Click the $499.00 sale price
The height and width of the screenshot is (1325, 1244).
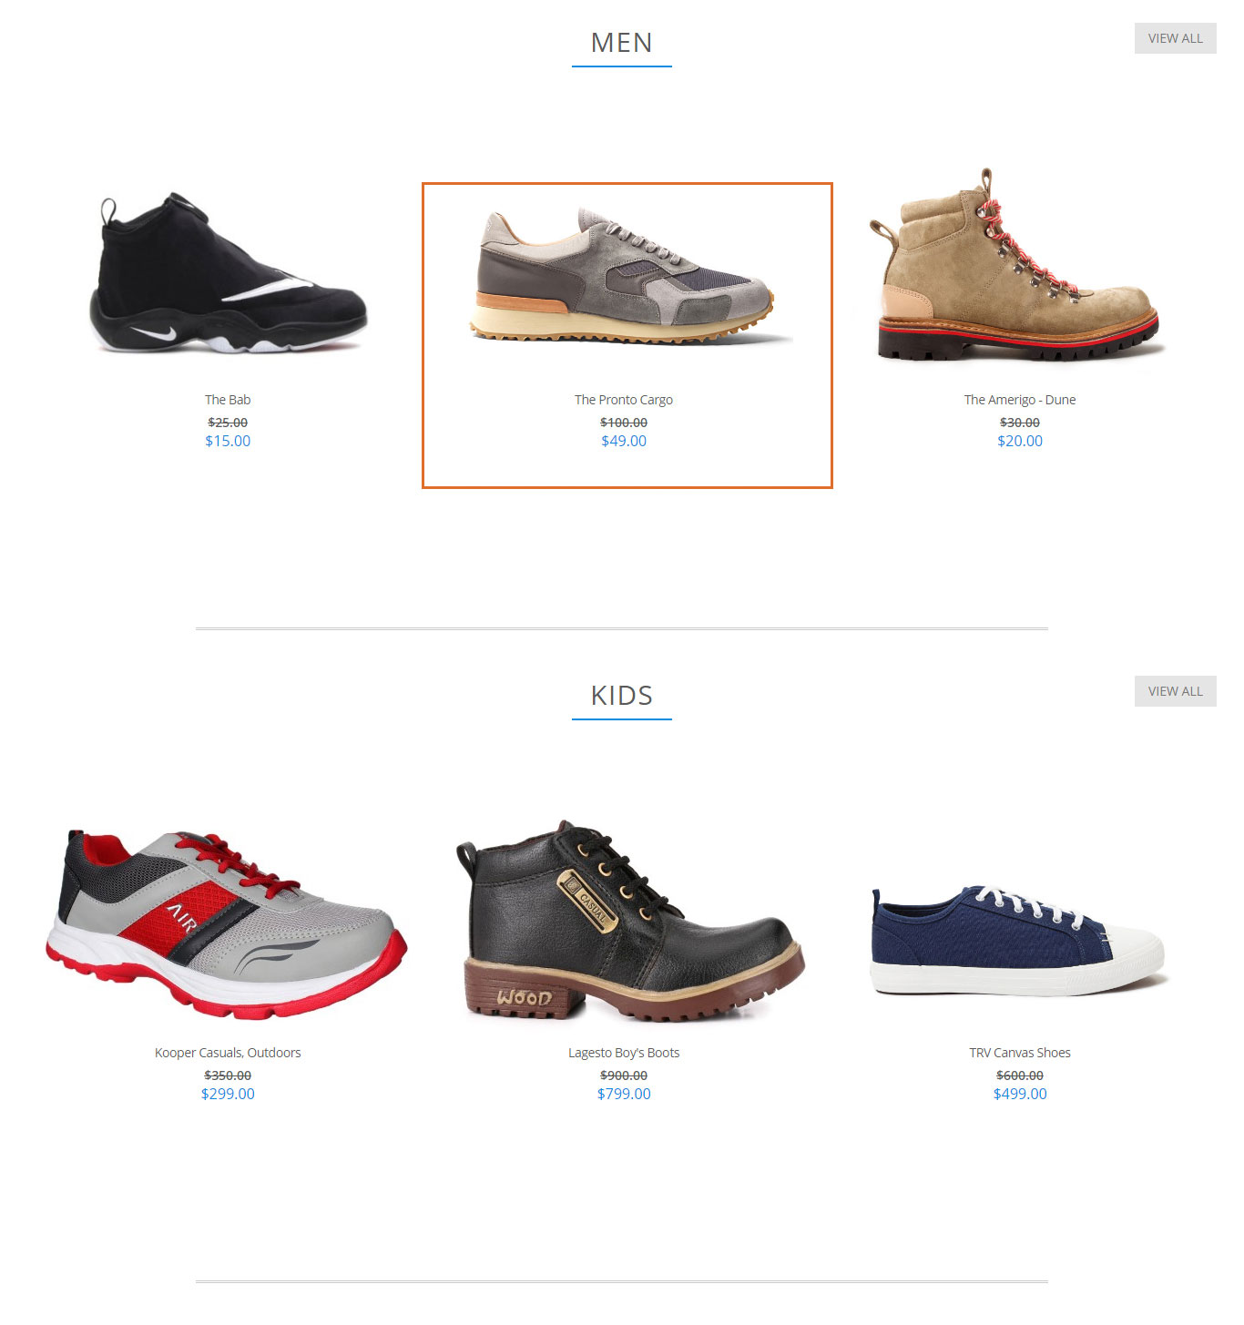pyautogui.click(x=1020, y=1094)
